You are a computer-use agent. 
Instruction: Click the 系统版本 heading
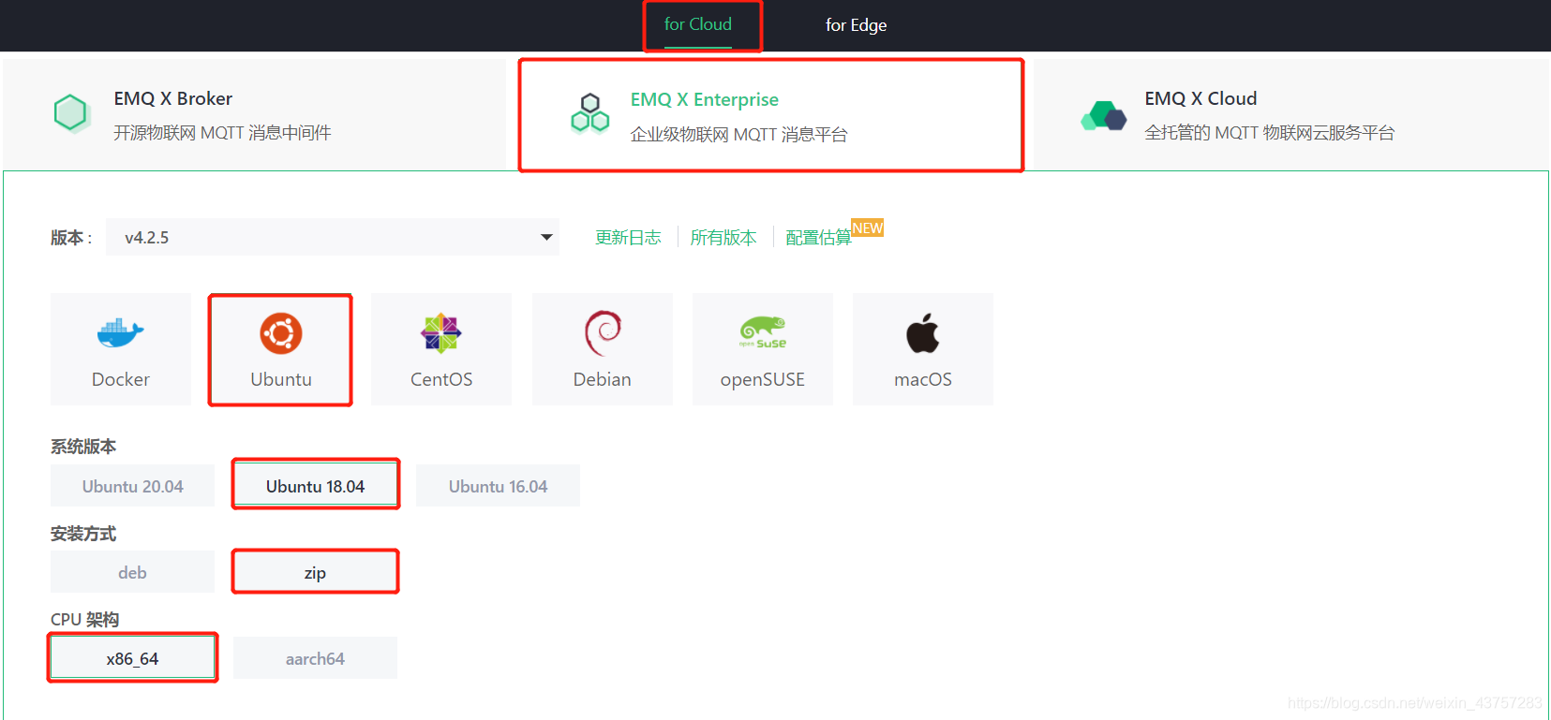coord(83,447)
